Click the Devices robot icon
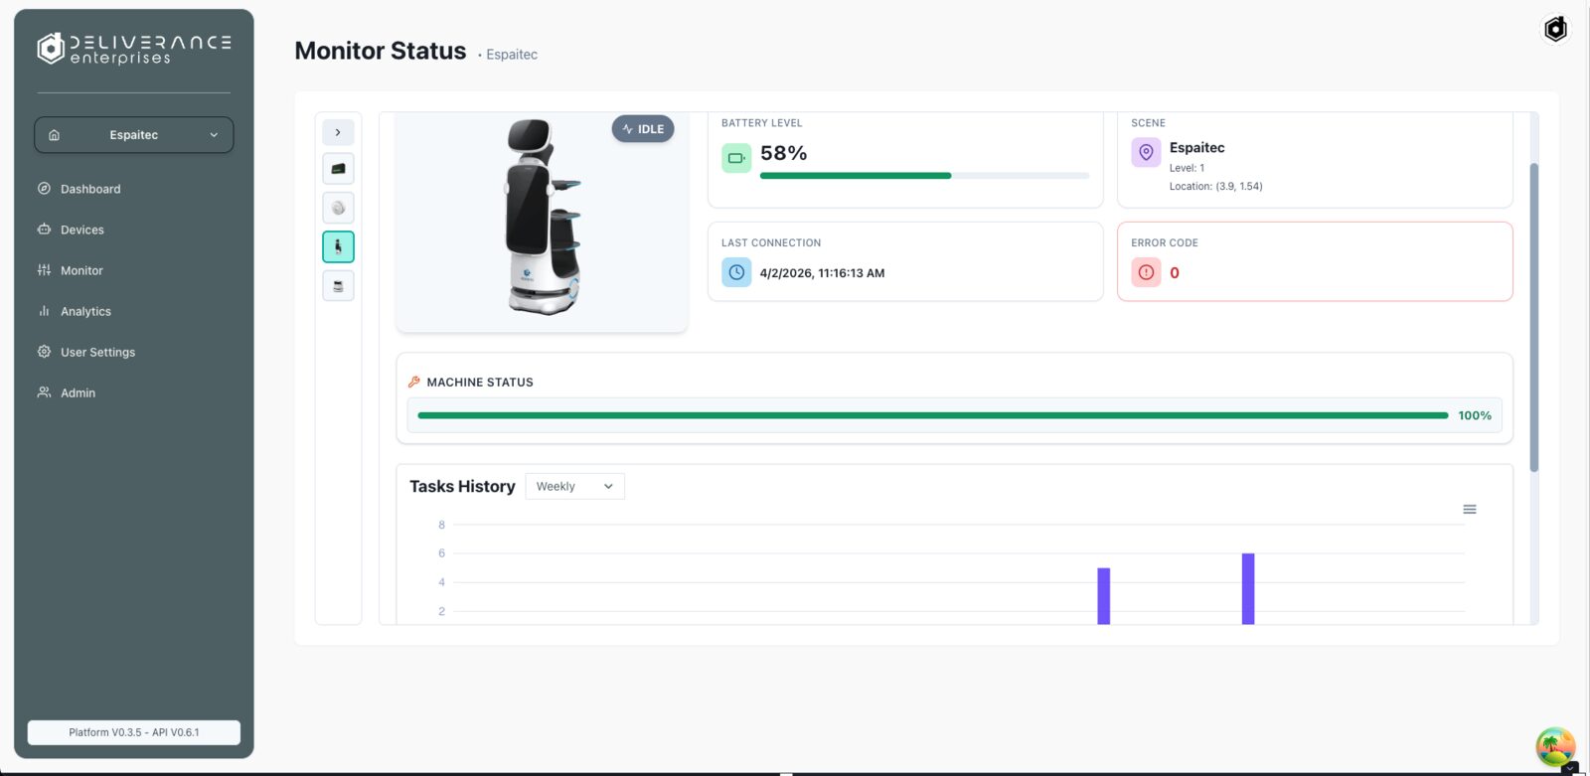The height and width of the screenshot is (776, 1590). click(44, 230)
